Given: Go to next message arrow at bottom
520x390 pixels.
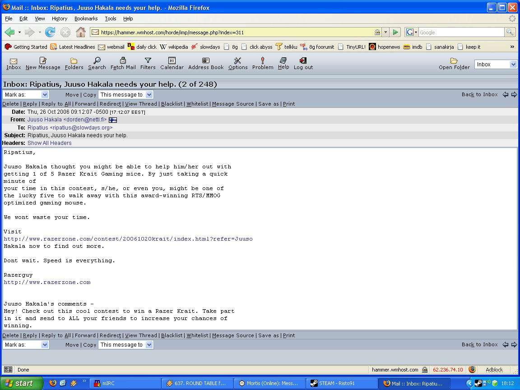Looking at the screenshot, I should [x=514, y=344].
